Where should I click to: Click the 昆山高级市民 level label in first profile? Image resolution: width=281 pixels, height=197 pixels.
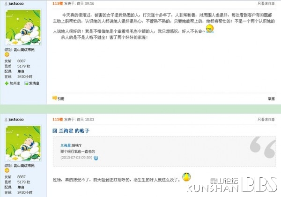pos(24,50)
